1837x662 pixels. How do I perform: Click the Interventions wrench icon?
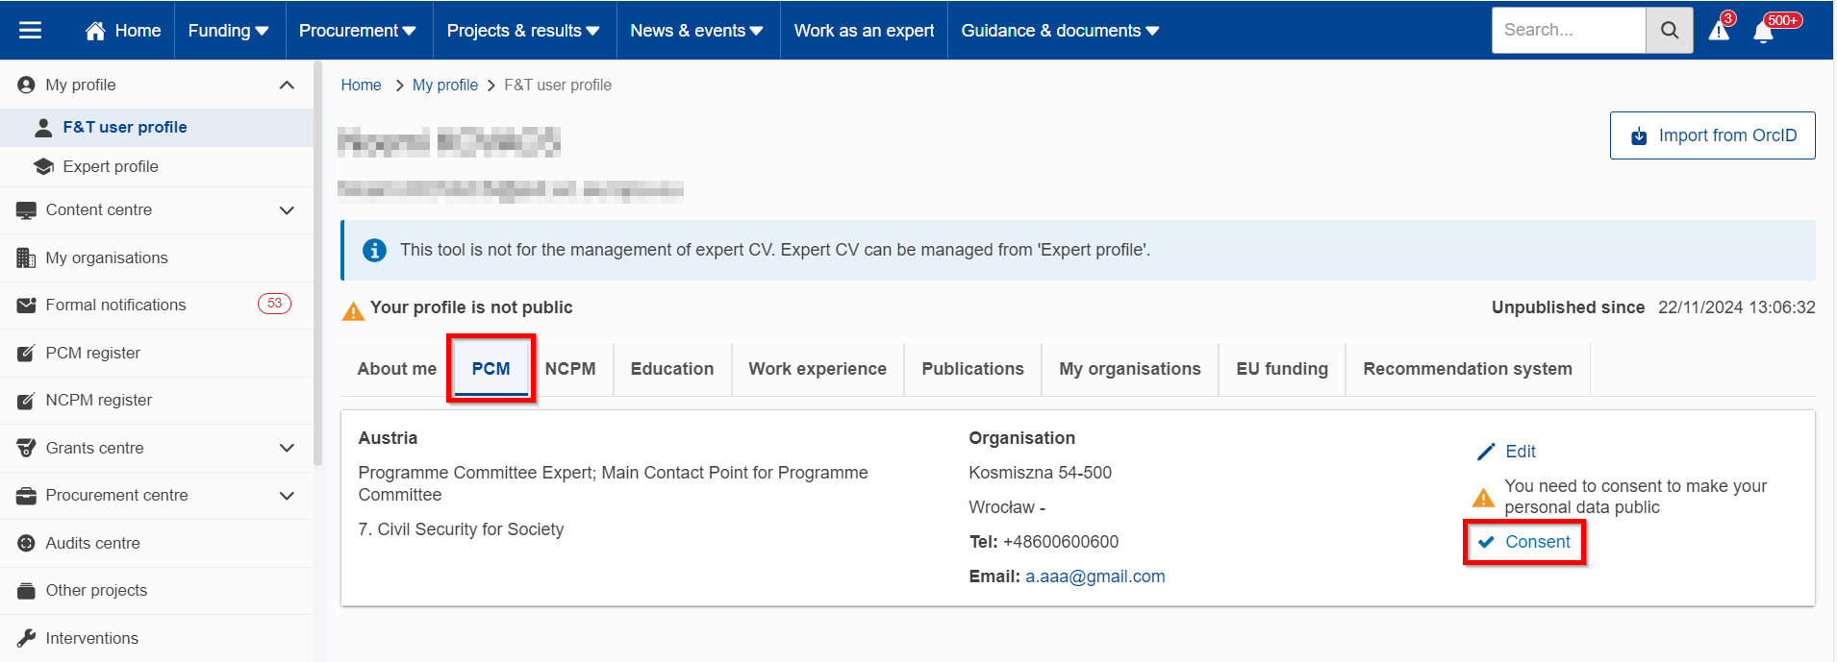pos(26,638)
